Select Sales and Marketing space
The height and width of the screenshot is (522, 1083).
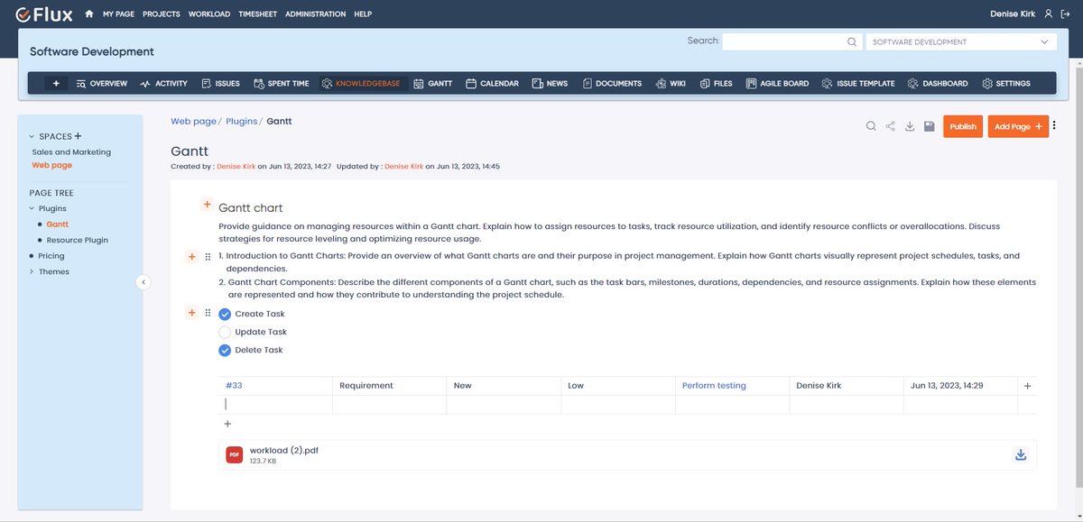[x=71, y=151]
